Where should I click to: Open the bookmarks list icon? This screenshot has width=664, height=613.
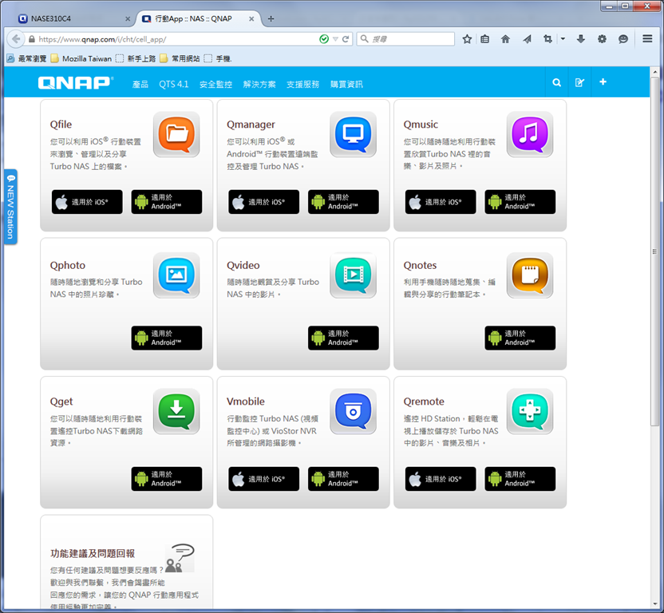485,39
